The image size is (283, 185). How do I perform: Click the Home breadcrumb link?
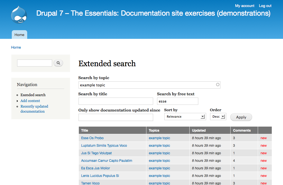tap(16, 47)
